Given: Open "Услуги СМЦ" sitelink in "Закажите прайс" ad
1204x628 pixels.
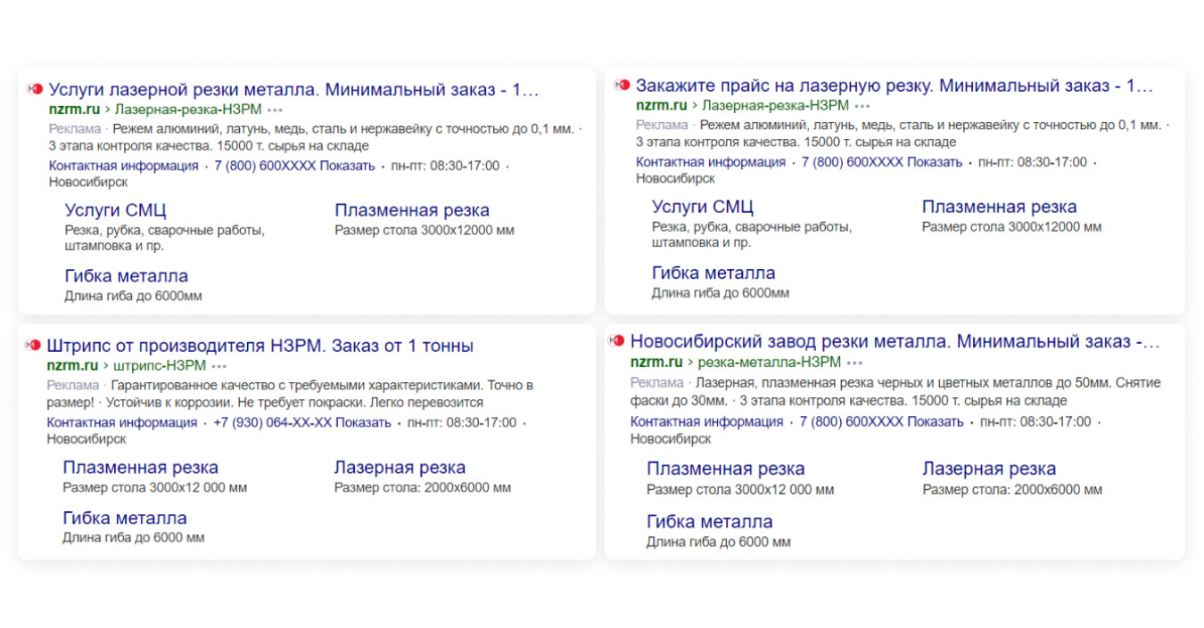Looking at the screenshot, I should 702,207.
